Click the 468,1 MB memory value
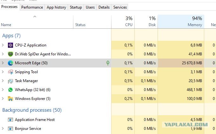 click(194, 90)
